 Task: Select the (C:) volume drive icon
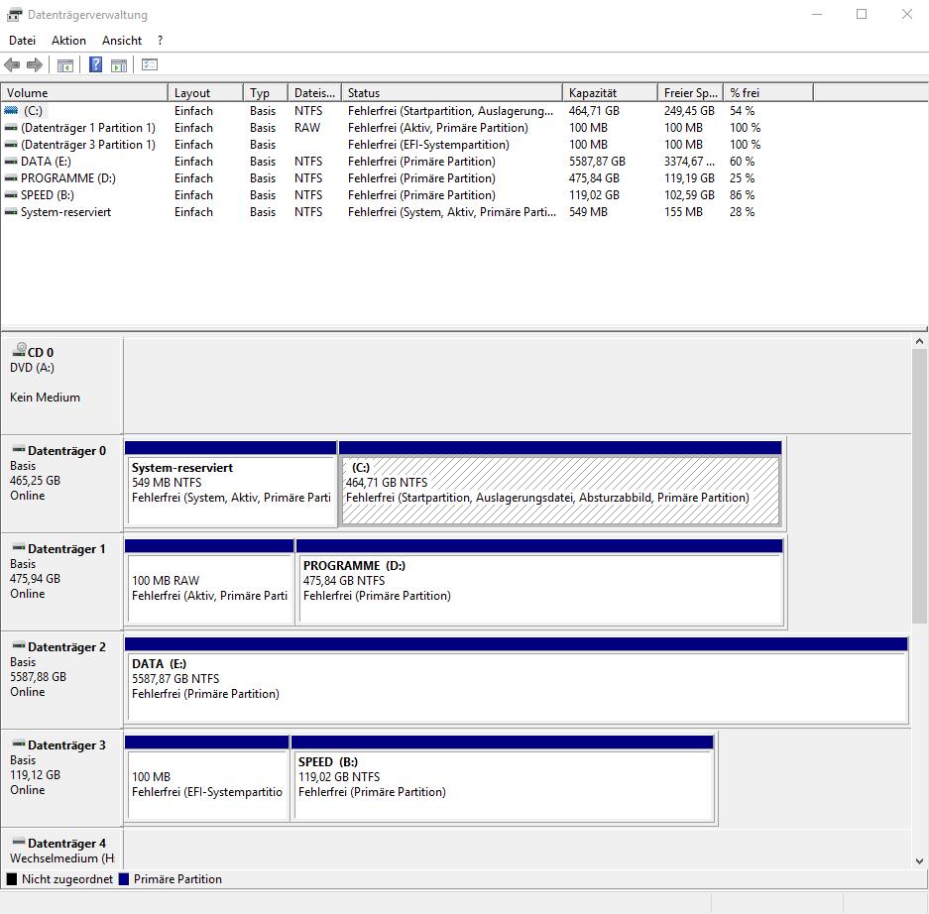coord(11,110)
